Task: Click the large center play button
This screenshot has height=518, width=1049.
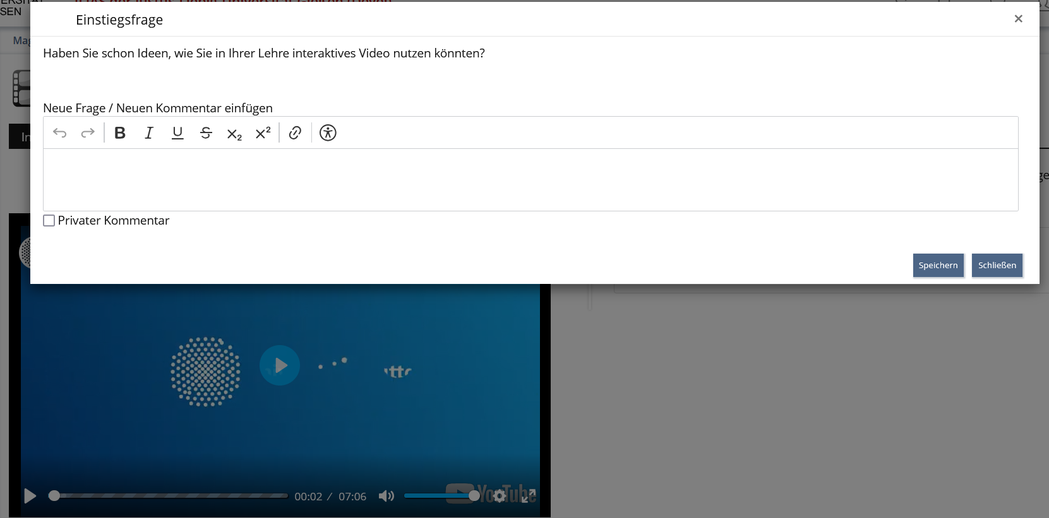Action: [x=280, y=365]
